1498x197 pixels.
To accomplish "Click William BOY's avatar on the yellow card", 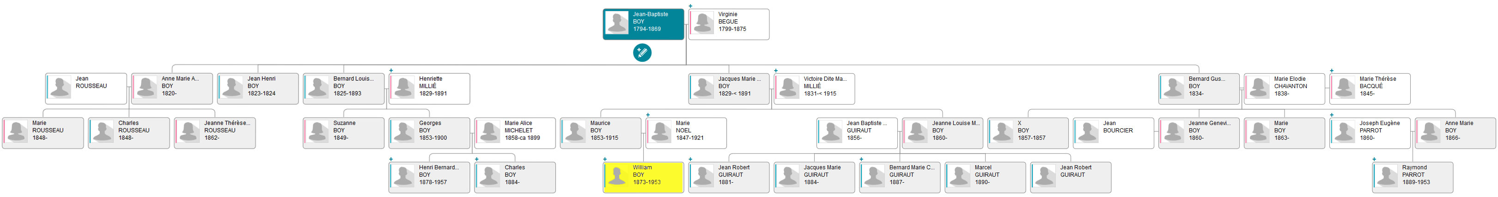I will (617, 177).
